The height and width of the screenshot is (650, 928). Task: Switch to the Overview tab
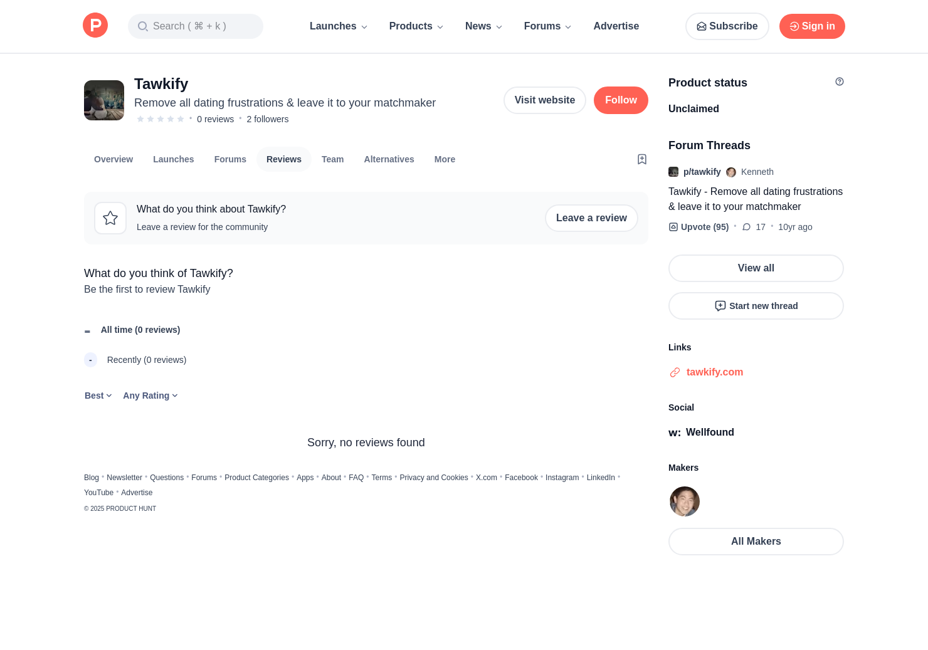[x=113, y=159]
